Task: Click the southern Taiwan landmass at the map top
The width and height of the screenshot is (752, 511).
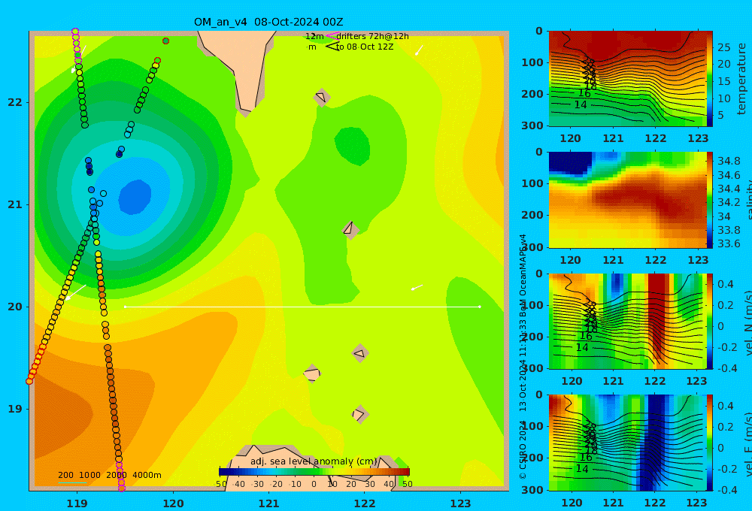Action: point(242,67)
